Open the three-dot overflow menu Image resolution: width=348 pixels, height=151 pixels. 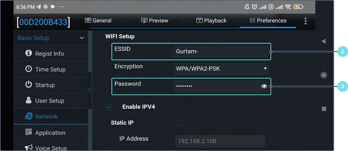(305, 21)
